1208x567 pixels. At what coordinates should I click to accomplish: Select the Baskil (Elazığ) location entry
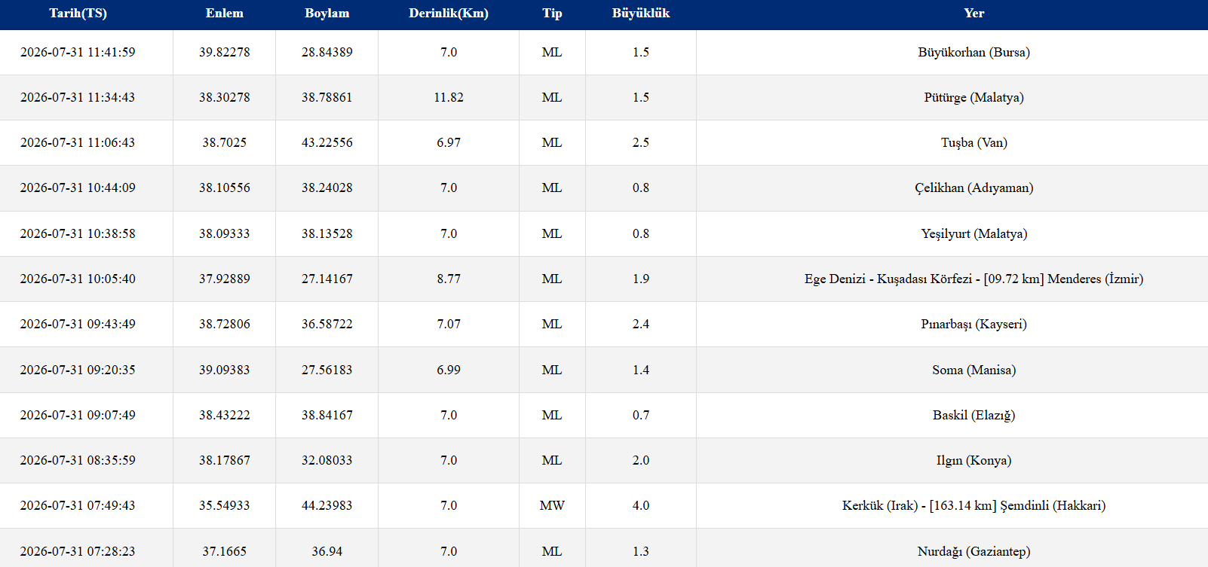[973, 416]
